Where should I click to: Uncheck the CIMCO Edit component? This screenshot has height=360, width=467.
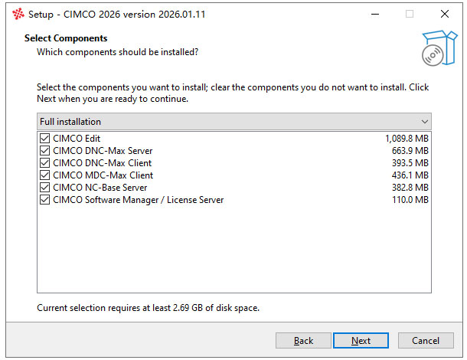44,139
